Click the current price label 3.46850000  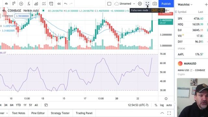point(165,22)
